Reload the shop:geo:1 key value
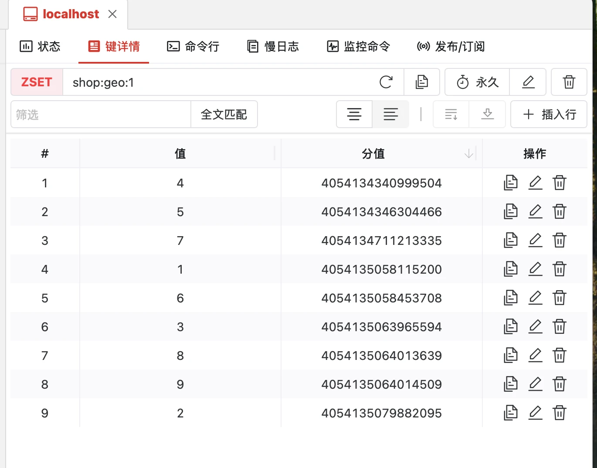 point(386,82)
